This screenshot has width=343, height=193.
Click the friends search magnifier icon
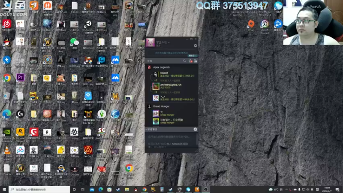184,61
